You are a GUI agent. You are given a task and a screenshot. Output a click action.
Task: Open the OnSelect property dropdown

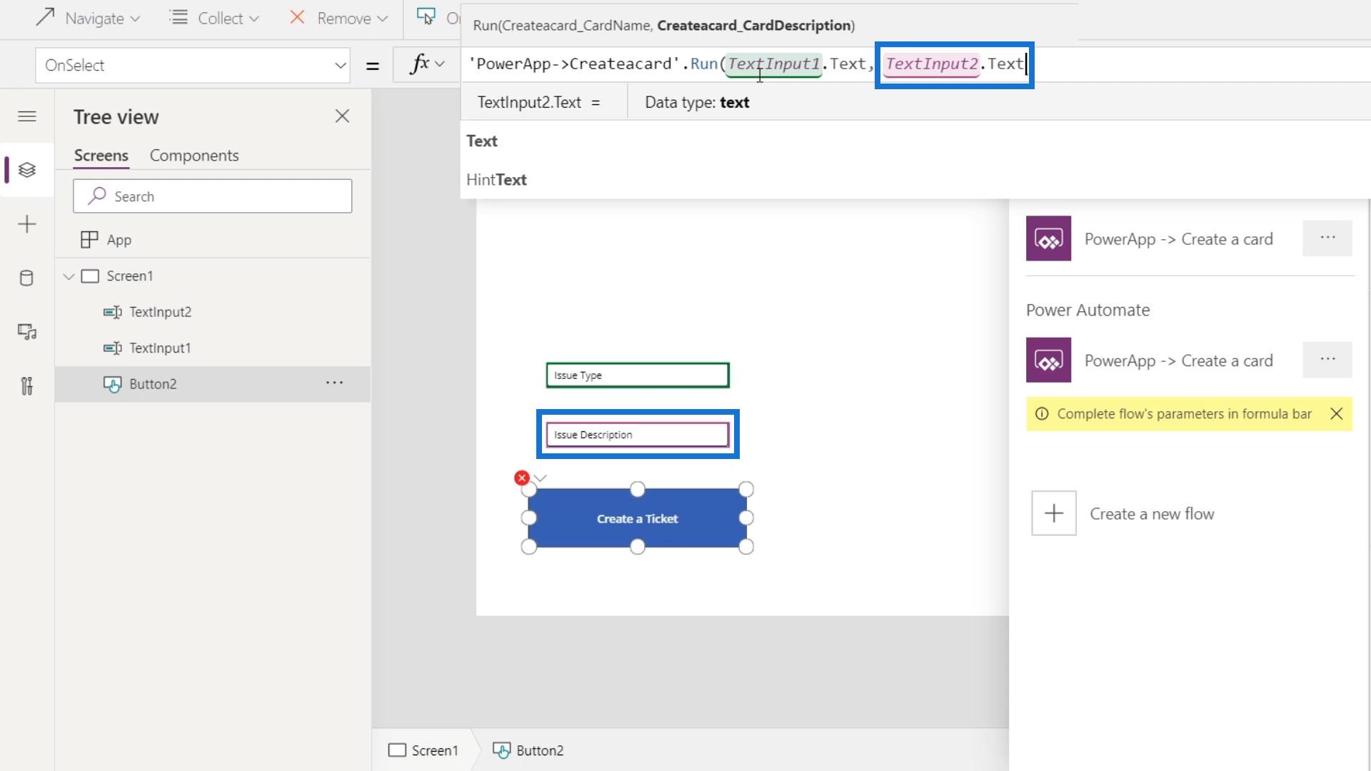tap(340, 66)
